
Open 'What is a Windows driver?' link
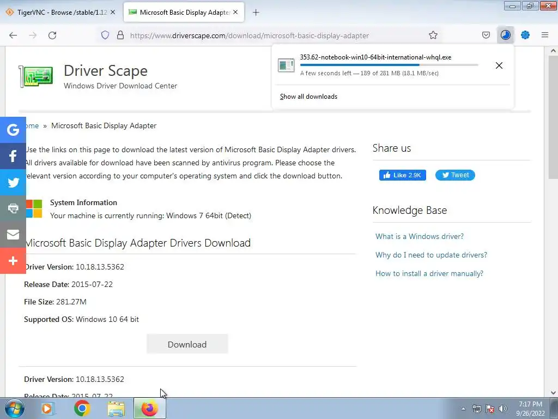pyautogui.click(x=420, y=237)
